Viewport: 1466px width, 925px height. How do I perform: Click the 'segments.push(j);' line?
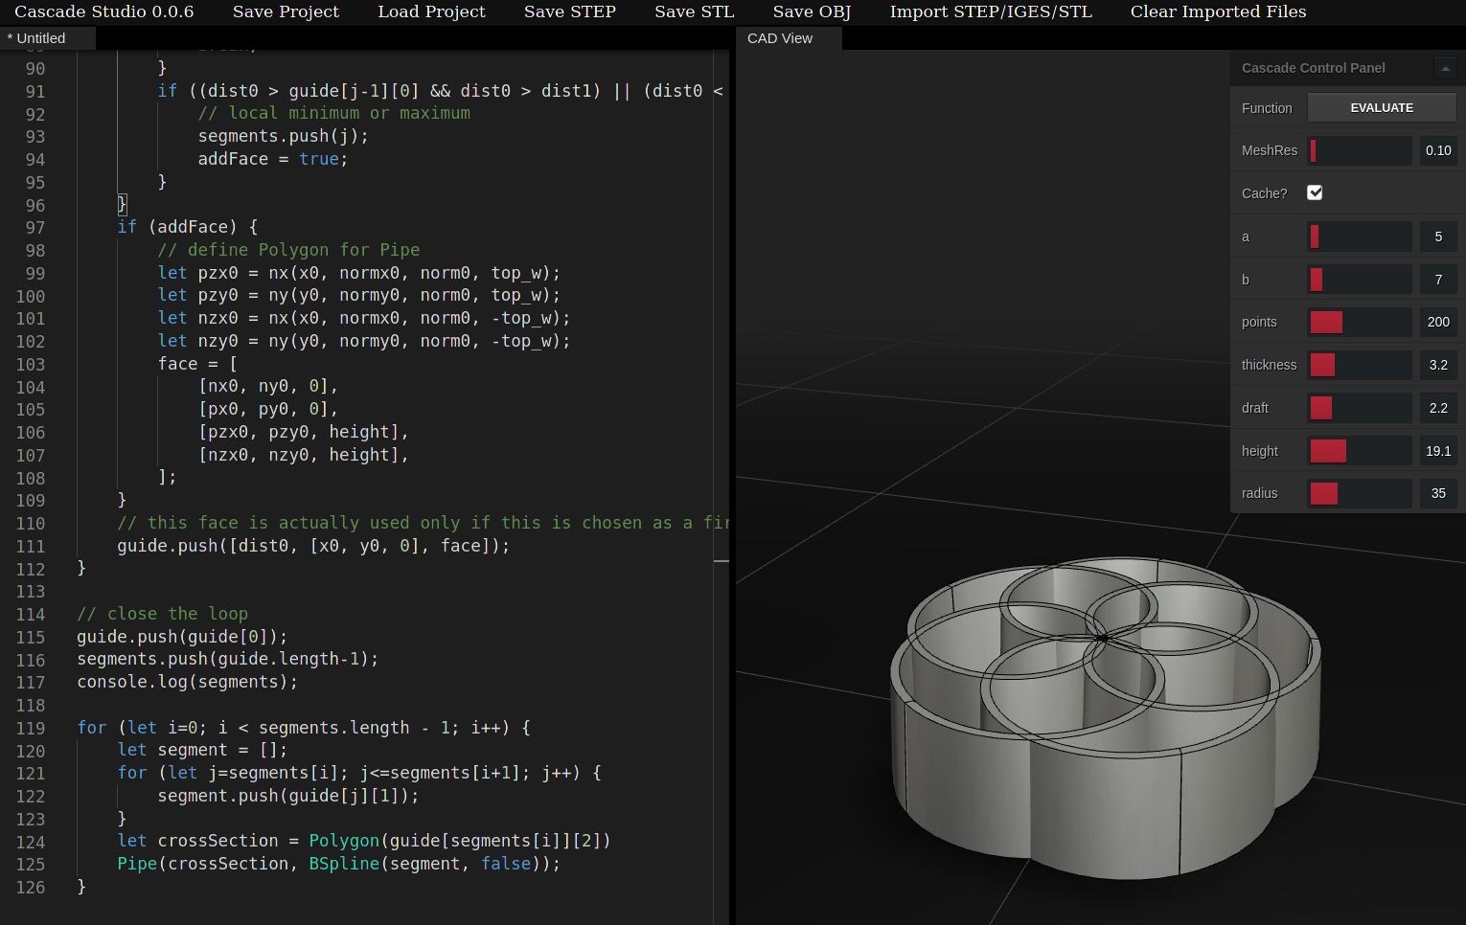click(x=284, y=136)
